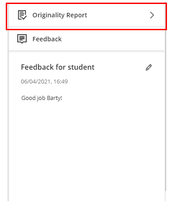Click the Originality Report label text
Viewport: 175px width, 211px height.
60,15
